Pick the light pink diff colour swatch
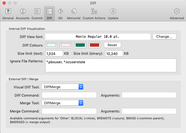This screenshot has height=133, width=186. [x=66, y=45]
